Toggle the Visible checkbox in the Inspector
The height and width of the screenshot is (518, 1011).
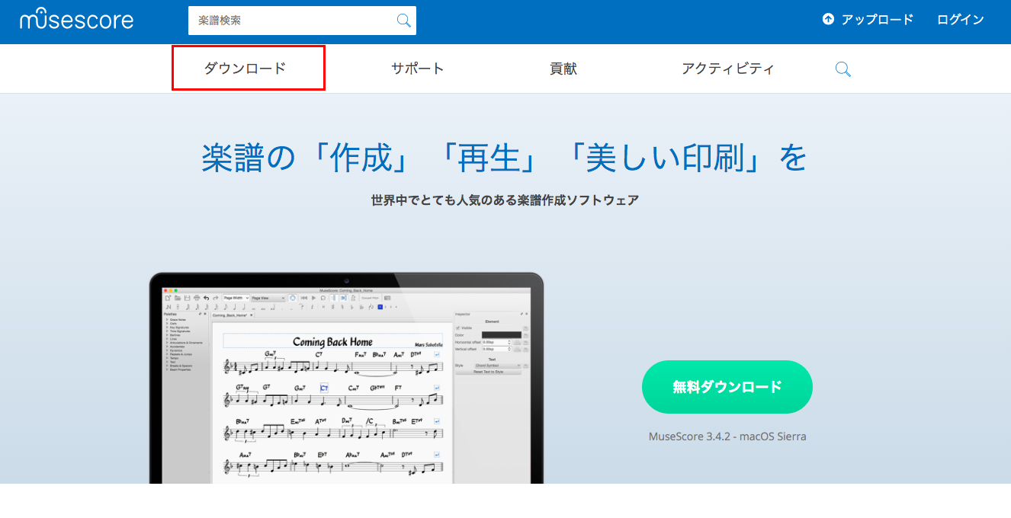(459, 328)
